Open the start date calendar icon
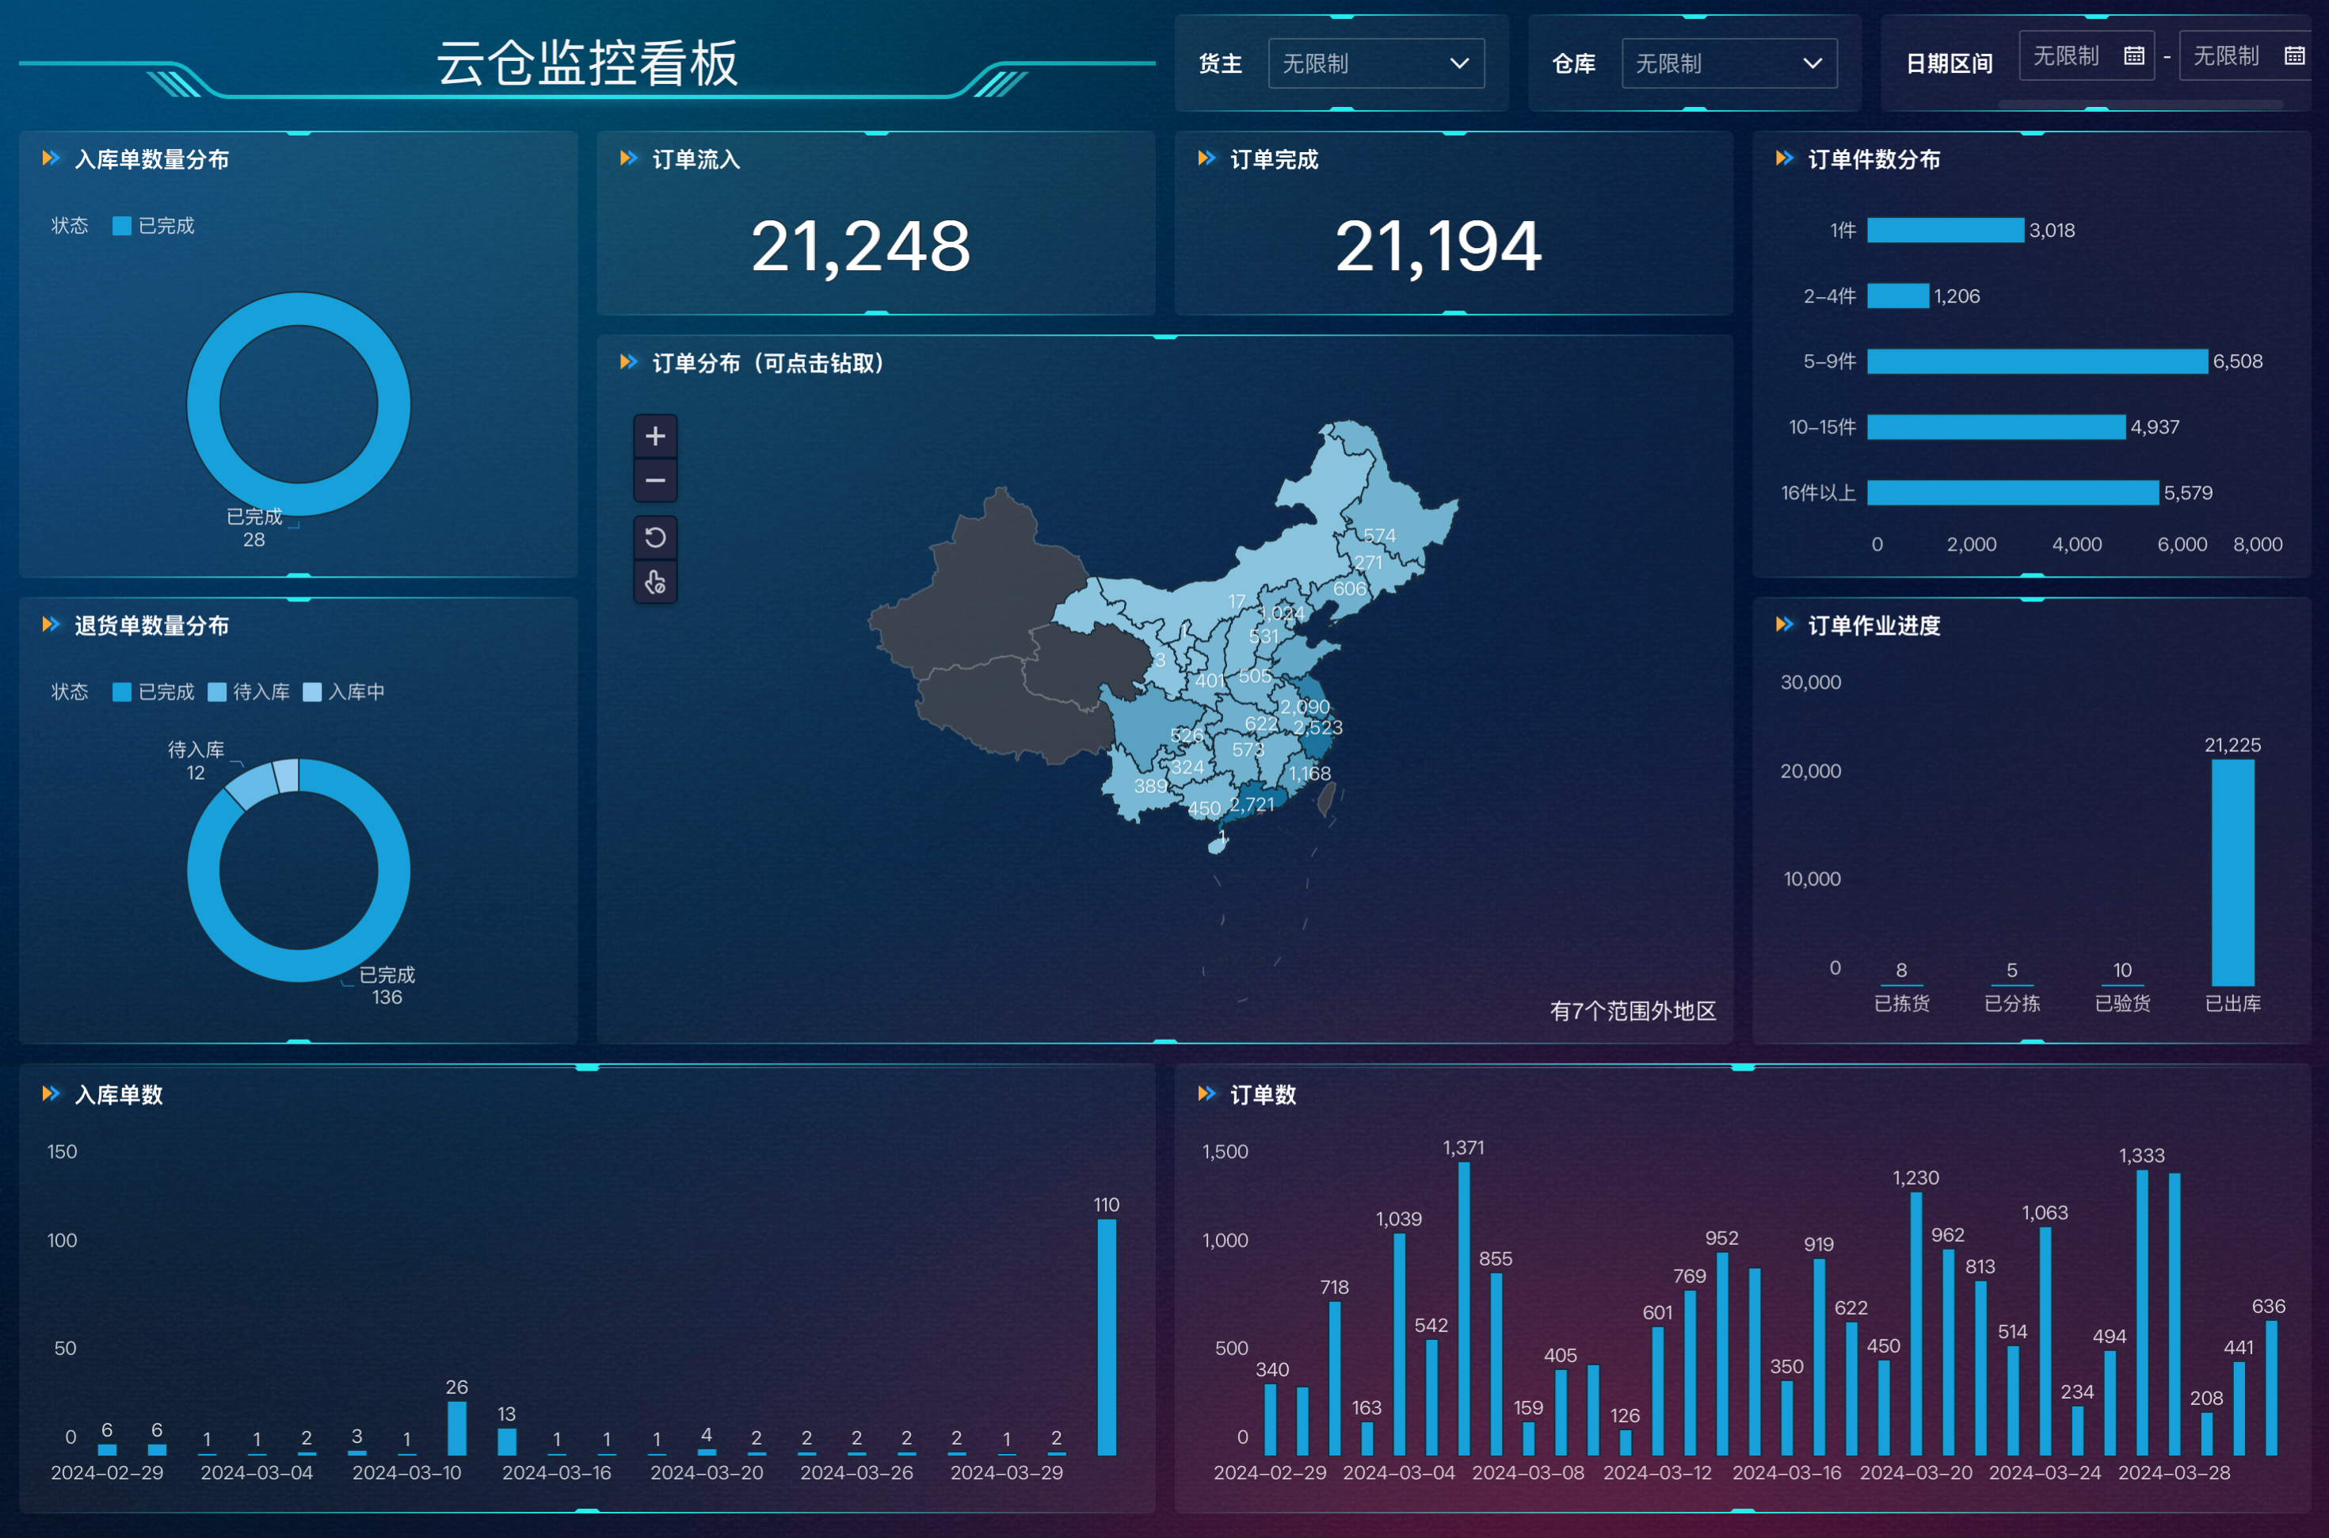Viewport: 2329px width, 1538px height. pos(2134,56)
